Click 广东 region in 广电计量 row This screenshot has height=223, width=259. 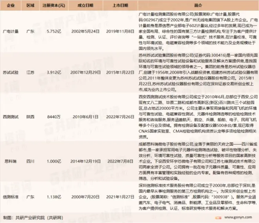pos(30,31)
